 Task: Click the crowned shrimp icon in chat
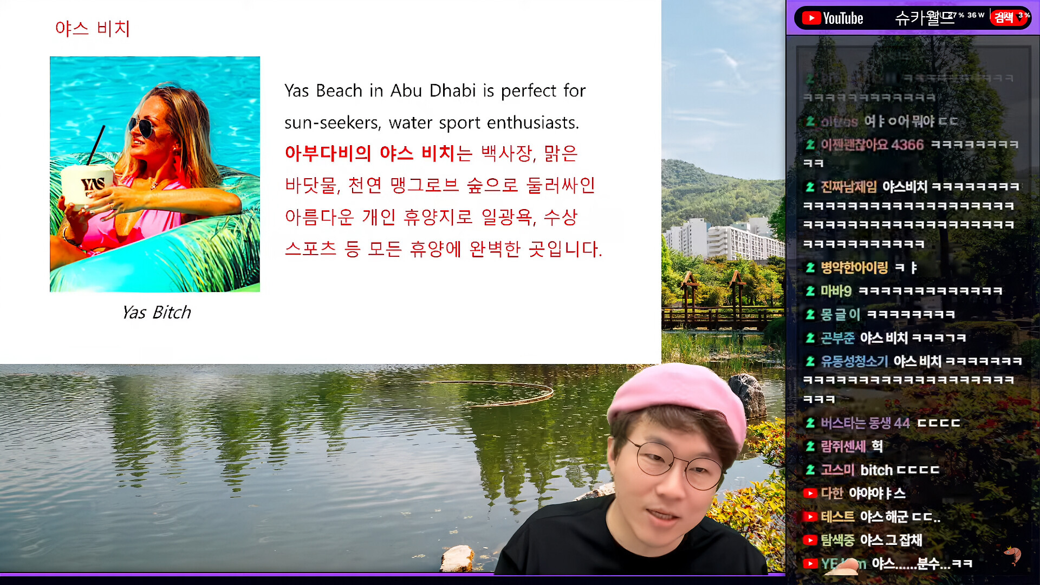(x=1012, y=554)
